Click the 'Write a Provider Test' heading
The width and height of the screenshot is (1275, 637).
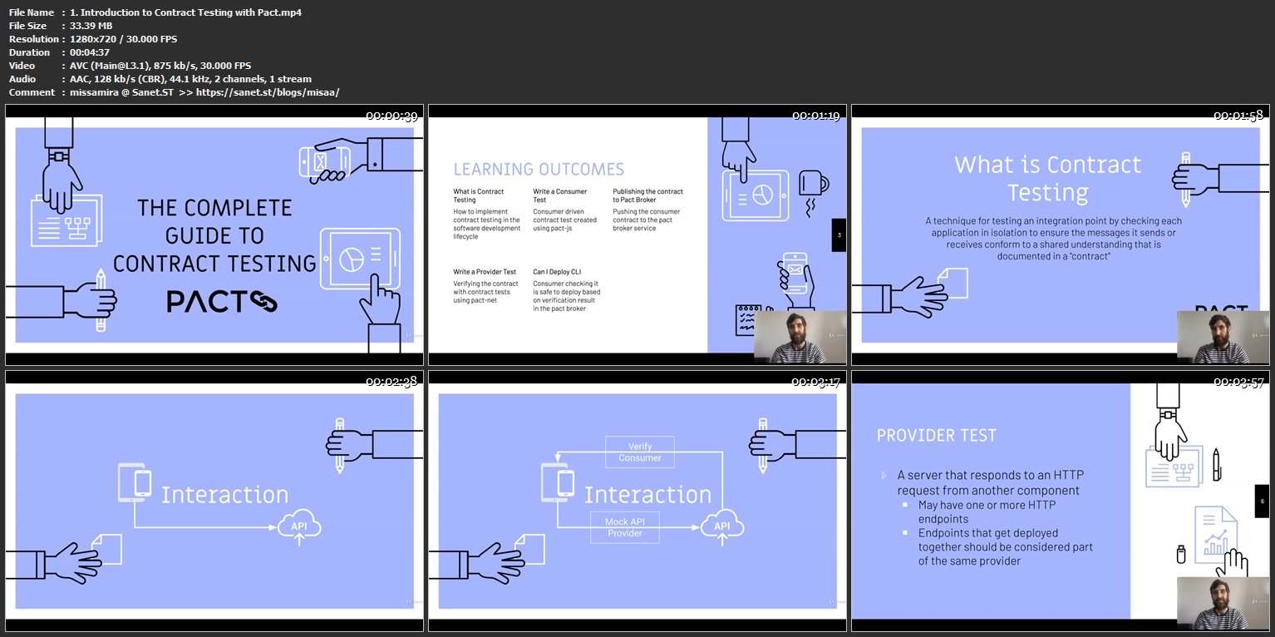pyautogui.click(x=485, y=272)
